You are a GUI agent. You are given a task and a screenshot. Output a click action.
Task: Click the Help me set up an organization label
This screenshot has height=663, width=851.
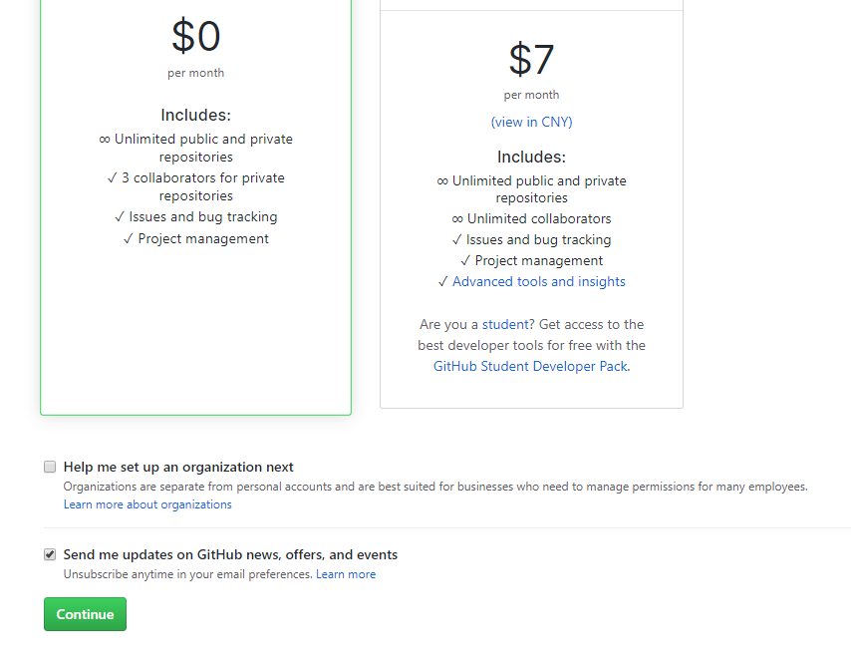[178, 467]
